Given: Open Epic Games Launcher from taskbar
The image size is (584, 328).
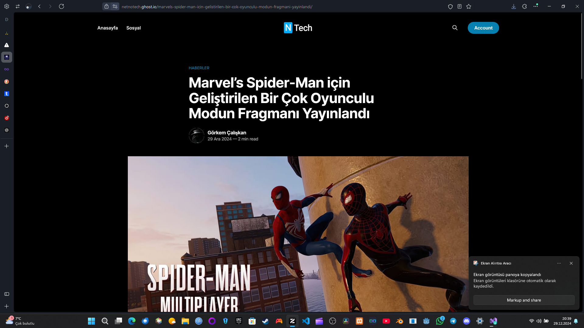Looking at the screenshot, I should (x=239, y=321).
